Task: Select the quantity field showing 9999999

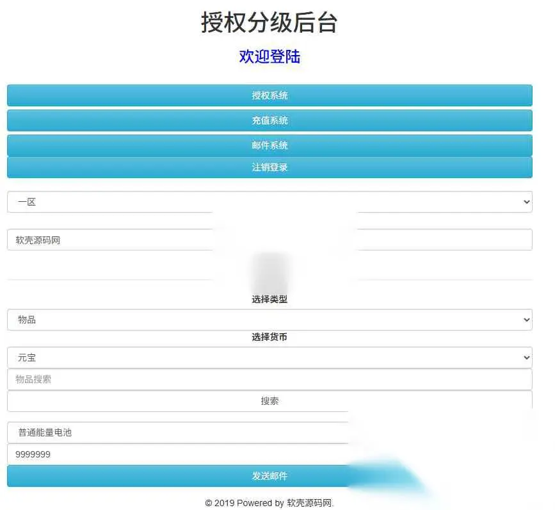Action: [x=269, y=454]
